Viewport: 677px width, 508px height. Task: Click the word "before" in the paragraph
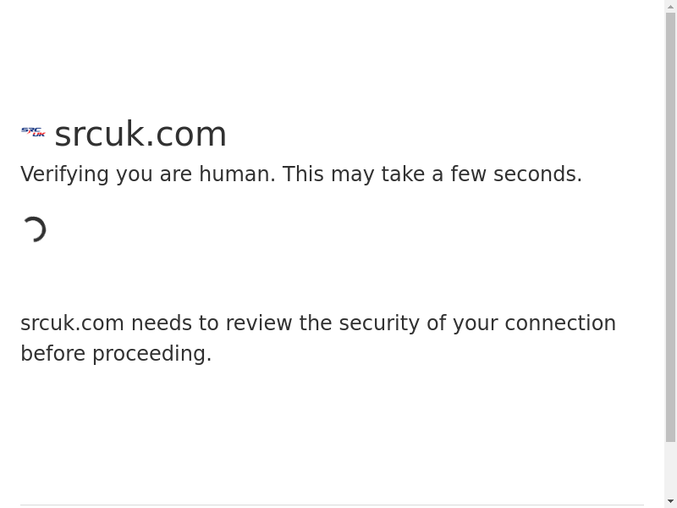tap(52, 354)
